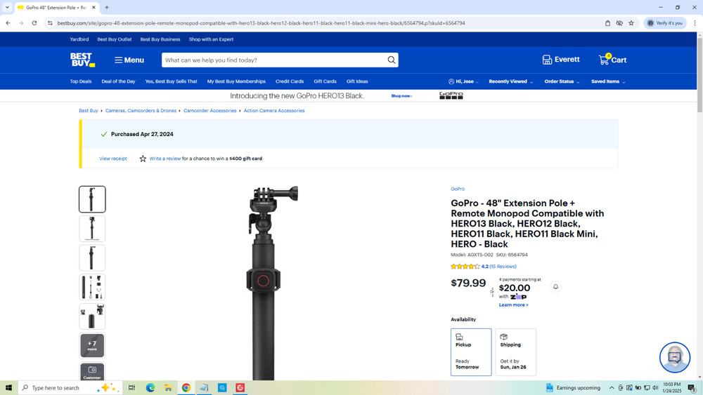The height and width of the screenshot is (395, 703).
Task: Open a new browser tab
Action: (x=107, y=7)
